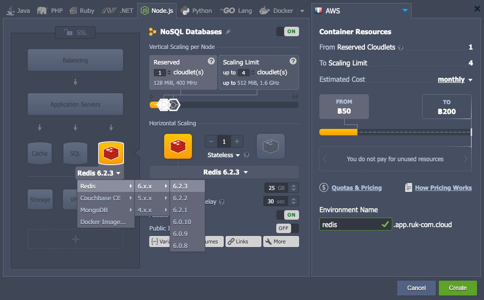484x300 pixels.
Task: Open help for Reserved cloudlets
Action: click(211, 61)
